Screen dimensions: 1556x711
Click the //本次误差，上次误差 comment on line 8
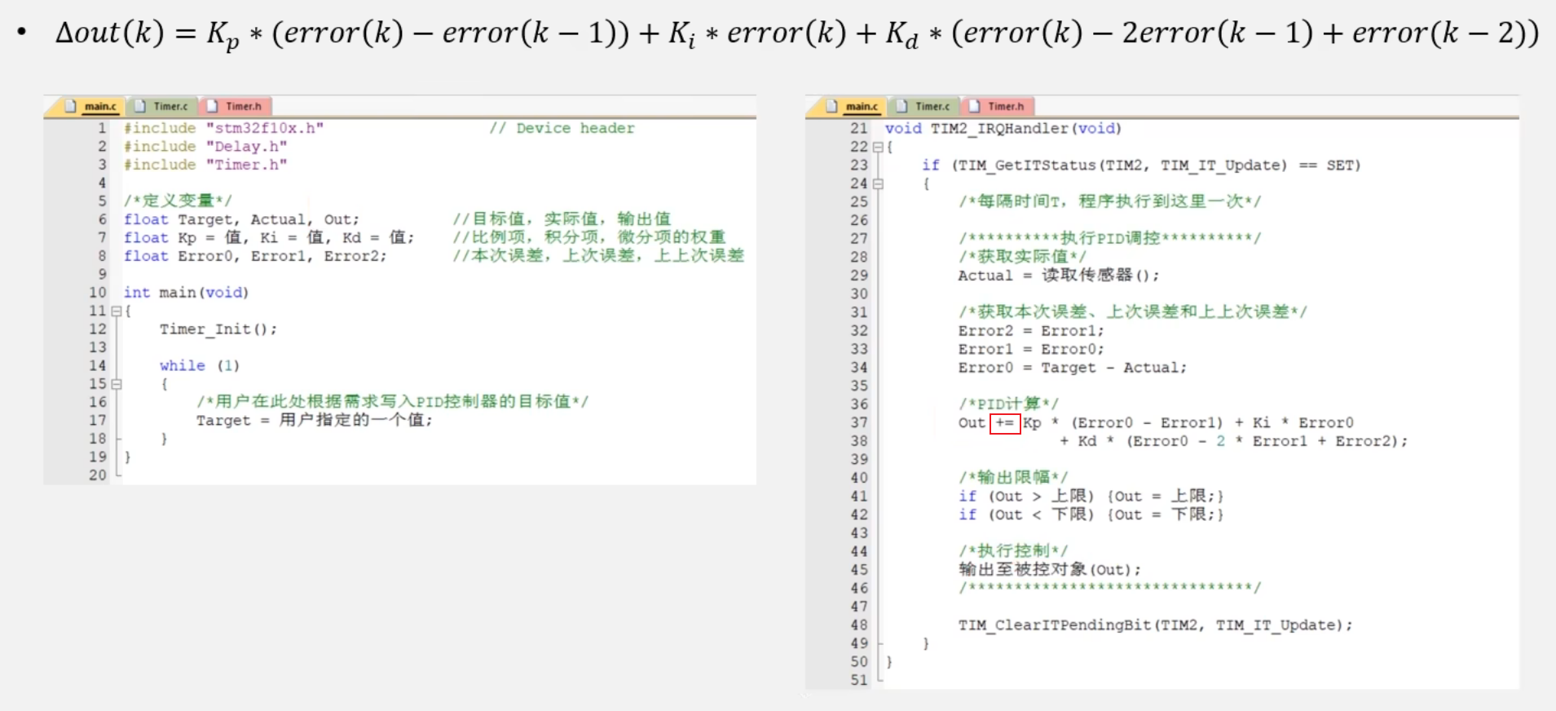[598, 255]
